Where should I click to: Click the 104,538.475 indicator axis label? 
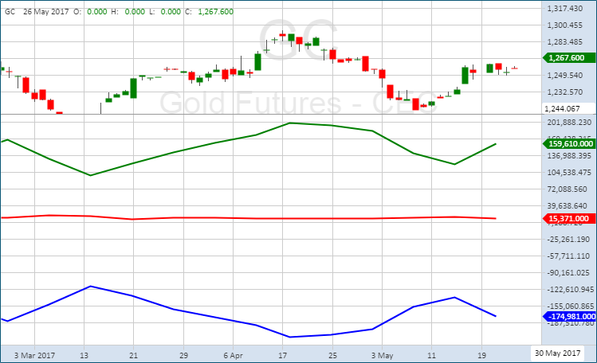coord(570,173)
